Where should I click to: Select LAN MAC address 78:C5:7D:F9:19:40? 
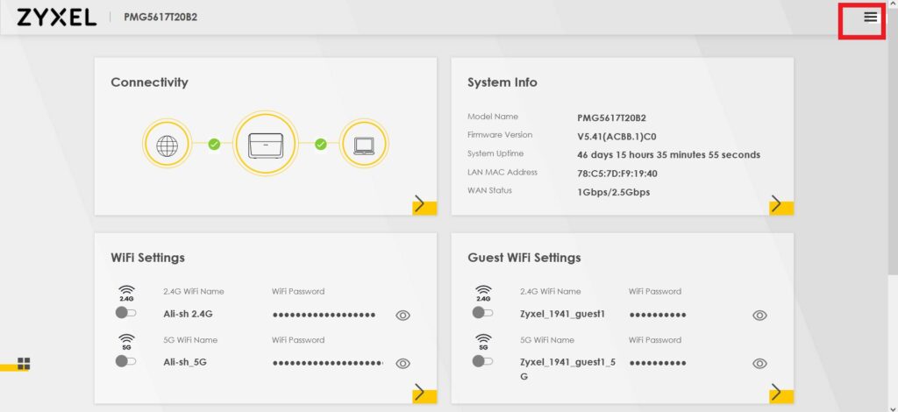pos(617,174)
